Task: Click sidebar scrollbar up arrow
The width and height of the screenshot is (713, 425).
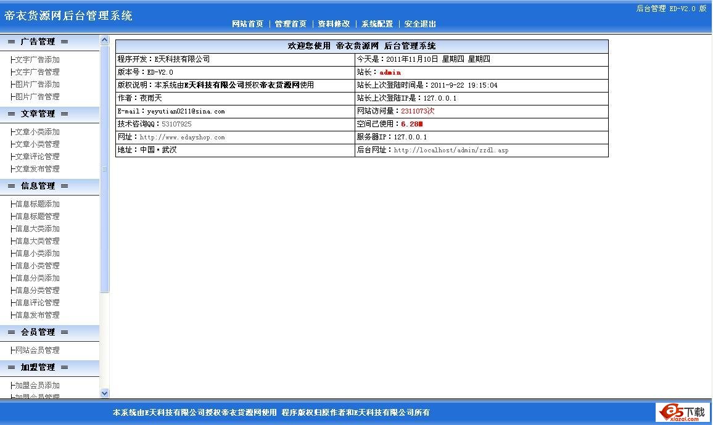Action: [105, 40]
